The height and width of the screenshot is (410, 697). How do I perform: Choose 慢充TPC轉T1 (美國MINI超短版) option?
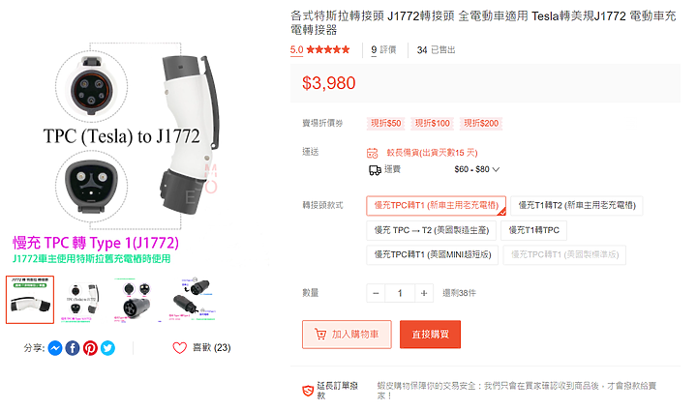click(x=433, y=255)
